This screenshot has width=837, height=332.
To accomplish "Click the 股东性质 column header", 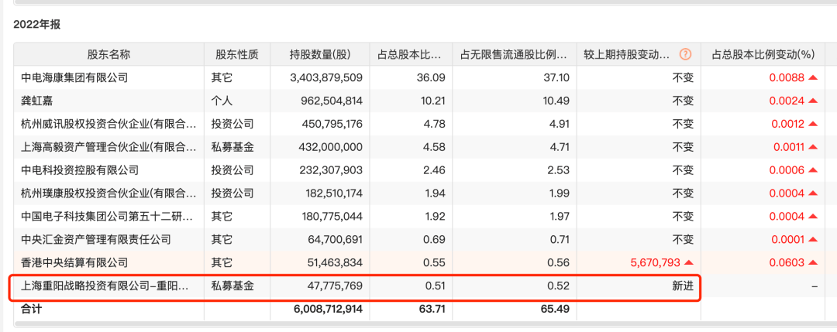I will pyautogui.click(x=237, y=54).
